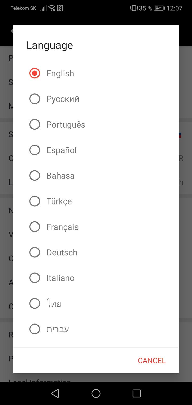Screen dimensions: 192x405
Task: Tap the NFC status icon
Action: (60, 8)
